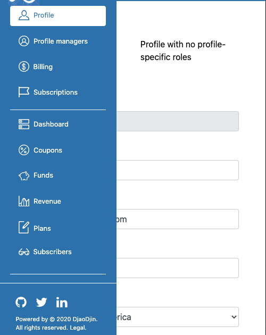Open the Twitter bird icon
The image size is (266, 335).
pyautogui.click(x=41, y=302)
